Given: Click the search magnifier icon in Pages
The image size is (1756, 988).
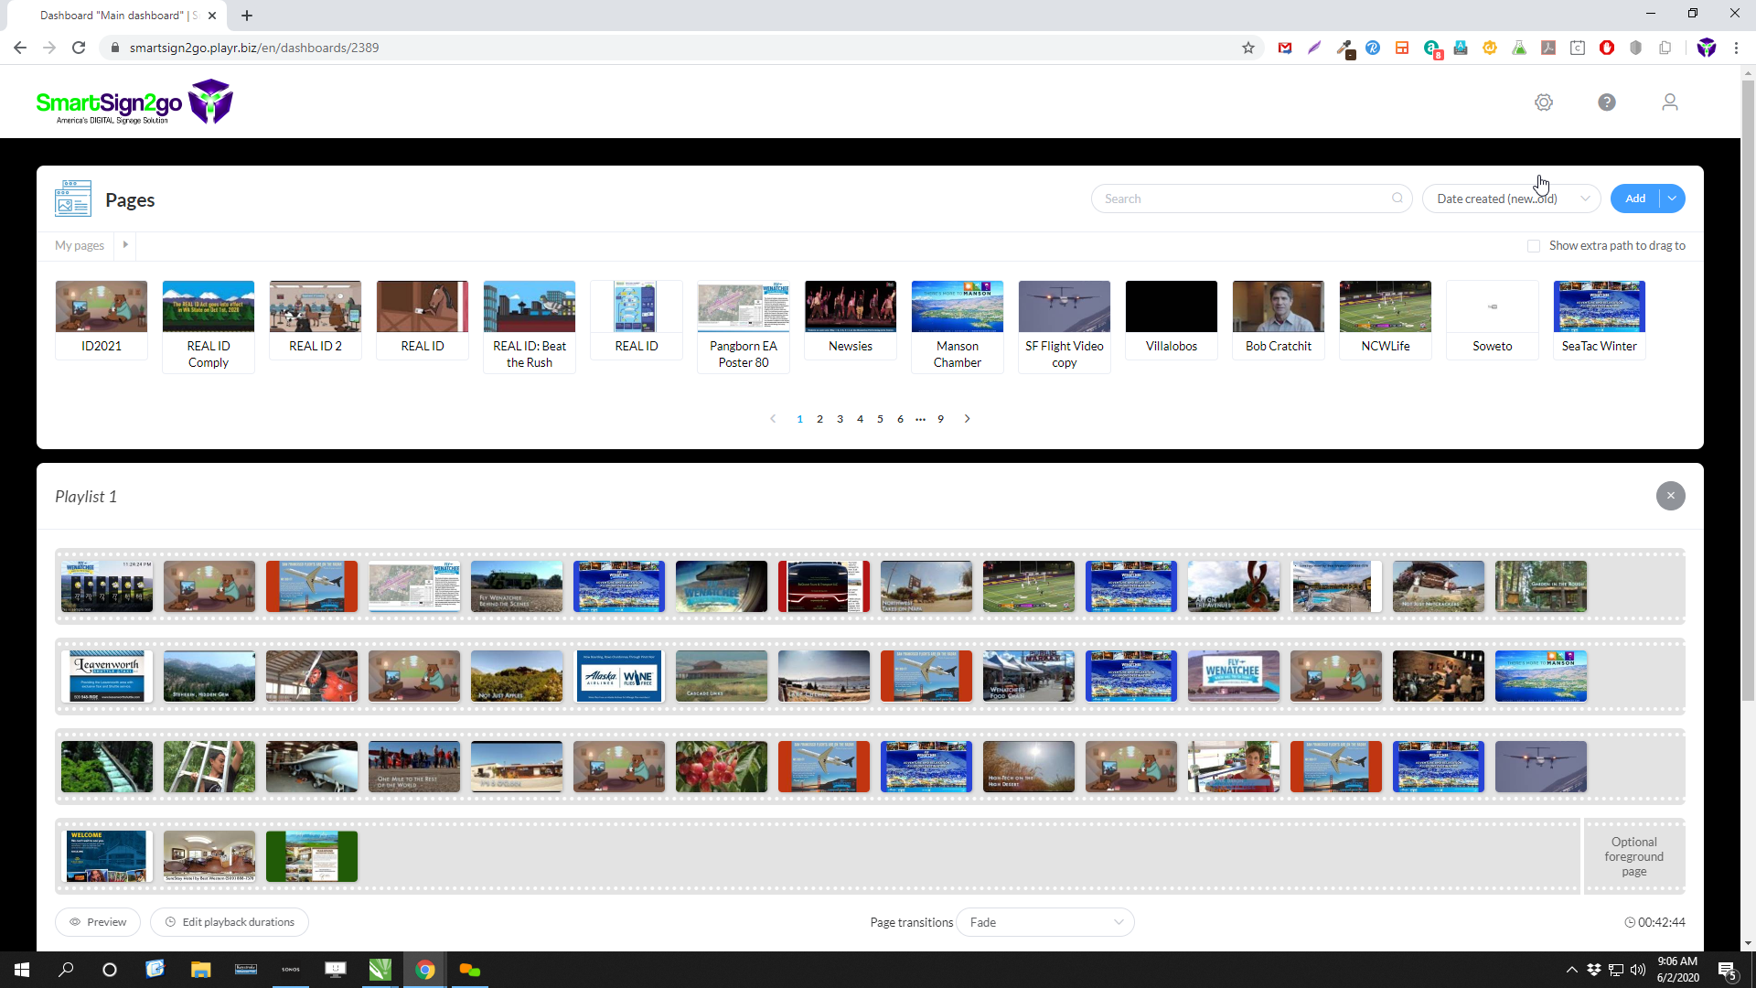Looking at the screenshot, I should pyautogui.click(x=1397, y=199).
